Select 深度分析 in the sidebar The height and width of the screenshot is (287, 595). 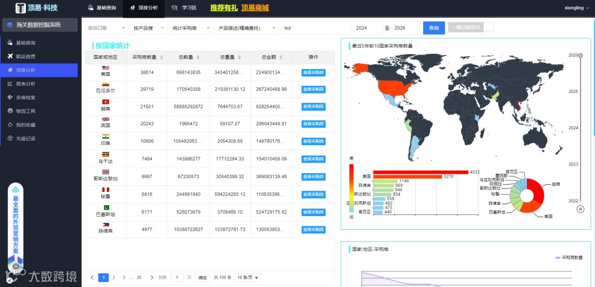click(40, 70)
